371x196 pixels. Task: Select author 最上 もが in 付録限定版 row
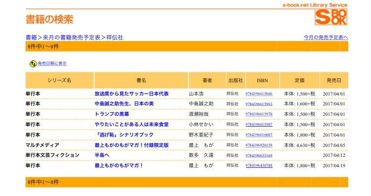pyautogui.click(x=201, y=145)
